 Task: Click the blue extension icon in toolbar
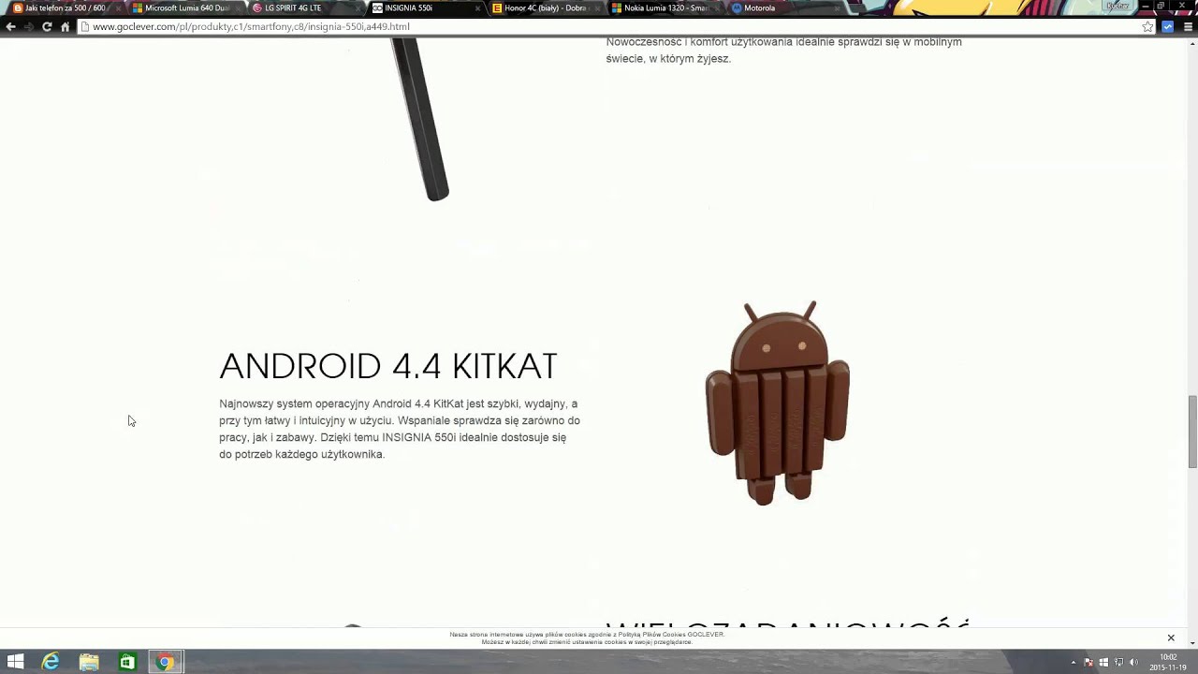coord(1168,27)
